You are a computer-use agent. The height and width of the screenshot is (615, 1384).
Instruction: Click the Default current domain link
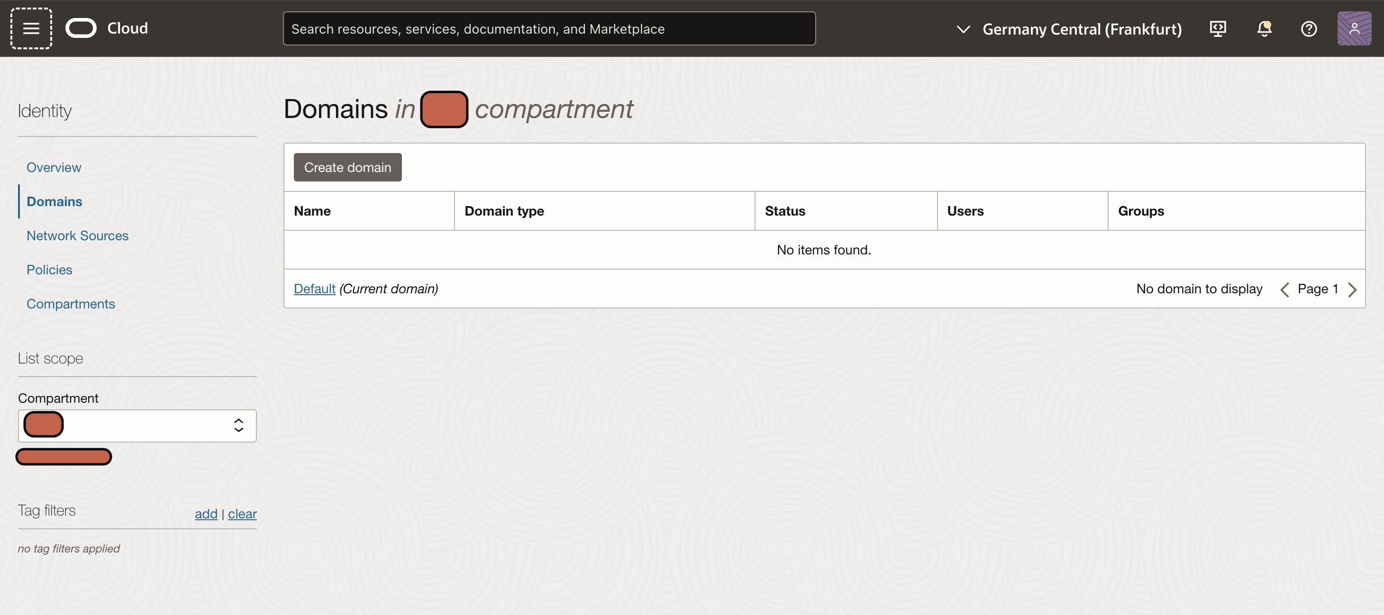click(x=314, y=288)
